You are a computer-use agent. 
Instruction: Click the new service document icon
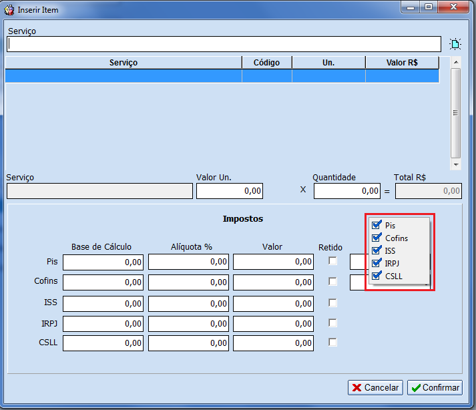455,44
